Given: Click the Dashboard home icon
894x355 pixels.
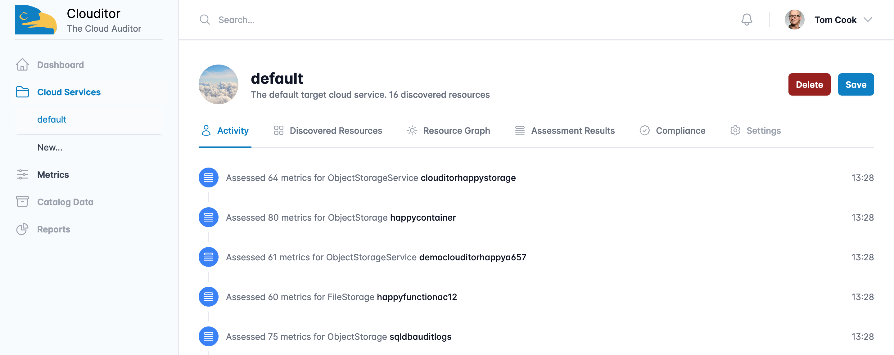Looking at the screenshot, I should [22, 65].
